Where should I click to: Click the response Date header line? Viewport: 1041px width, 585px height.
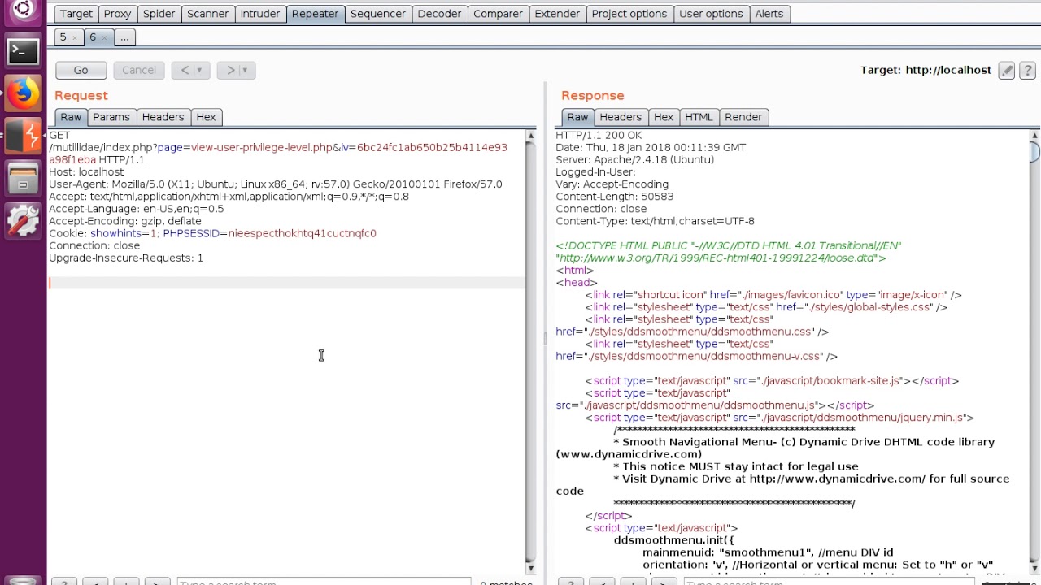coord(651,148)
